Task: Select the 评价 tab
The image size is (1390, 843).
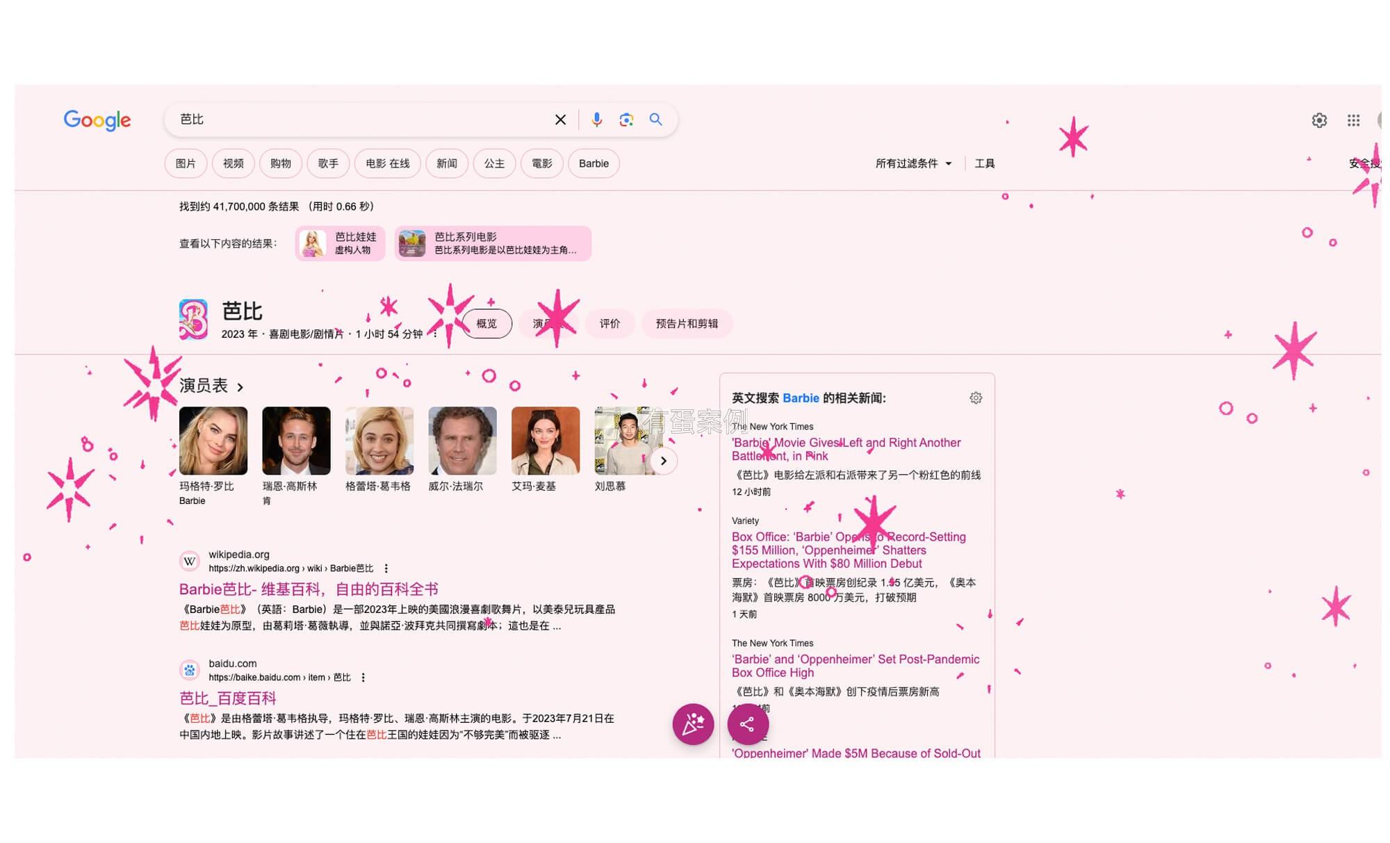Action: click(610, 324)
